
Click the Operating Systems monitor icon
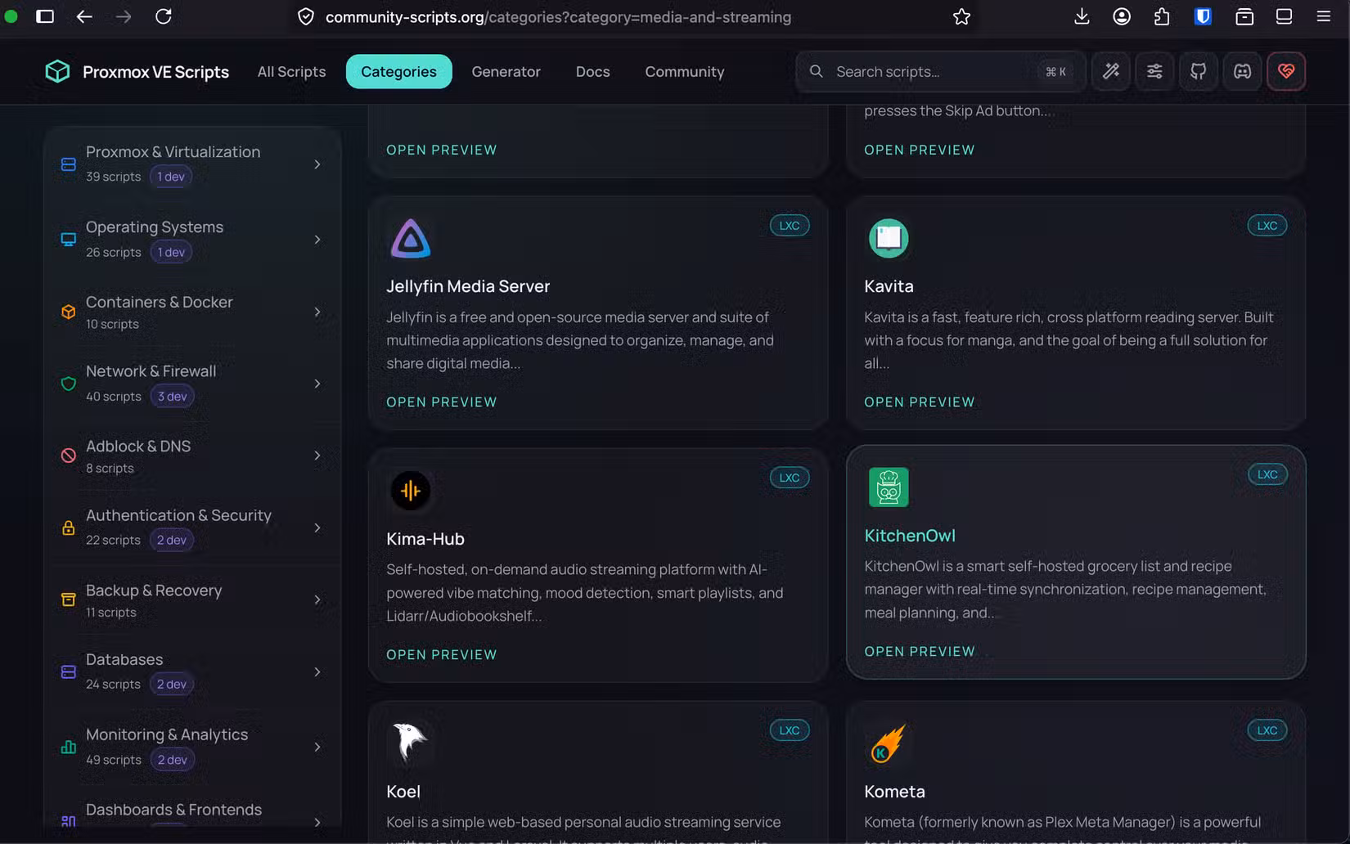69,240
